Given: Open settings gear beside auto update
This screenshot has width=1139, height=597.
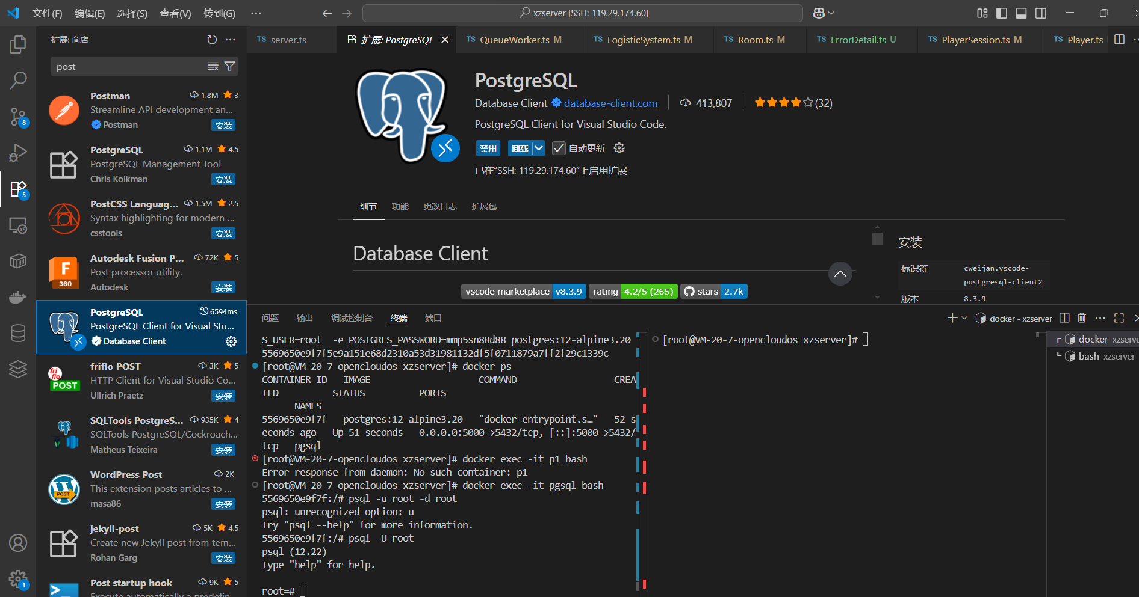Looking at the screenshot, I should tap(619, 148).
